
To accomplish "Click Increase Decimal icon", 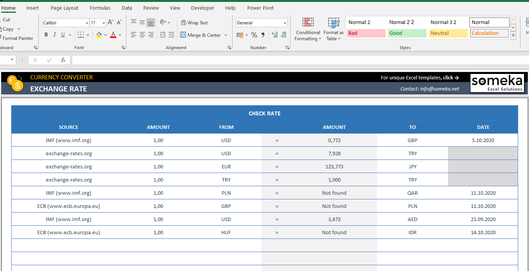I will click(275, 35).
